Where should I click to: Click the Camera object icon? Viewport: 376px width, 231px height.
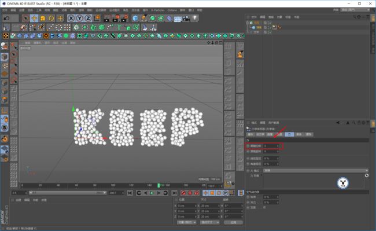point(186,18)
